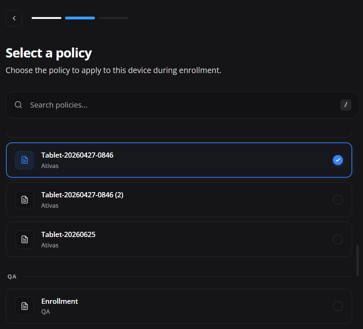
Task: Click the Tablet-20260427-0846 (2) policy name
Action: tap(82, 195)
